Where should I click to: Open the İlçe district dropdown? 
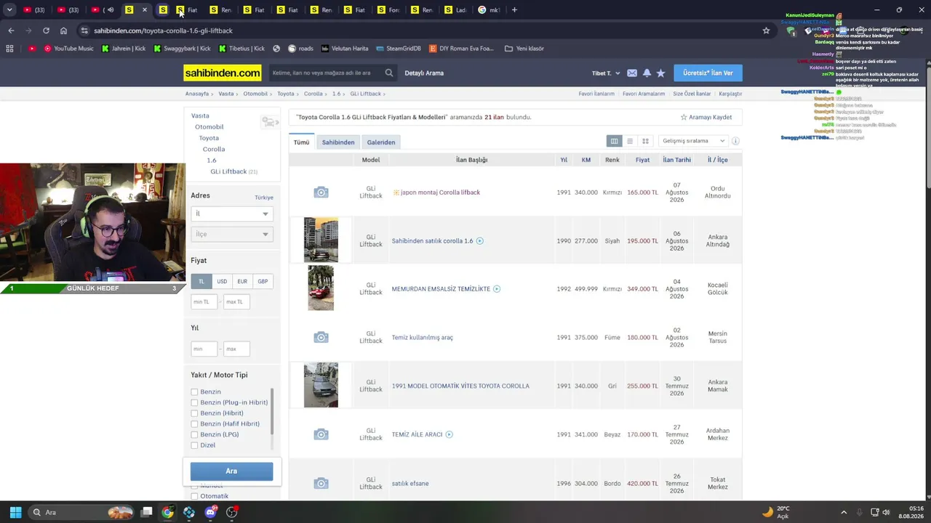pyautogui.click(x=232, y=234)
